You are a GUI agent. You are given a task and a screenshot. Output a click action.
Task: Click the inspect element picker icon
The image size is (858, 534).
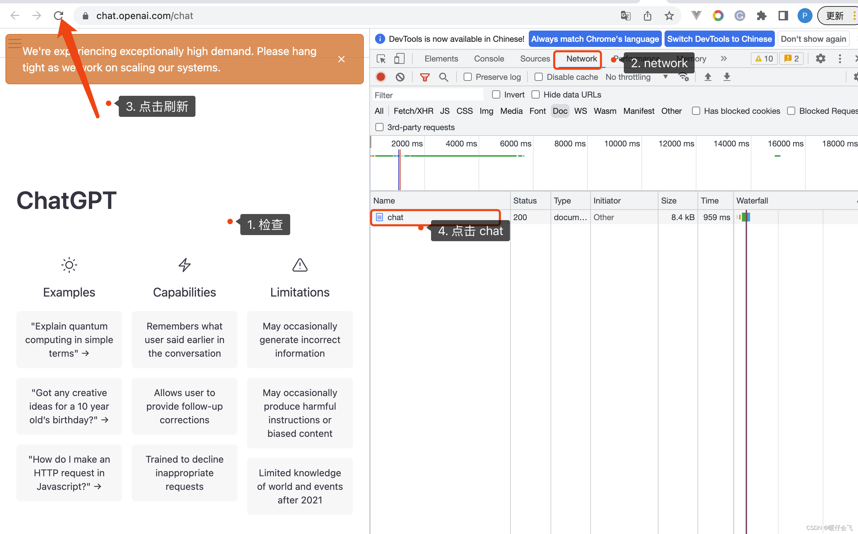381,59
